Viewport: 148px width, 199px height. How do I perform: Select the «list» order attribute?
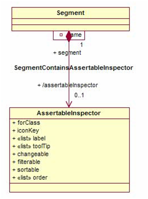point(30,178)
